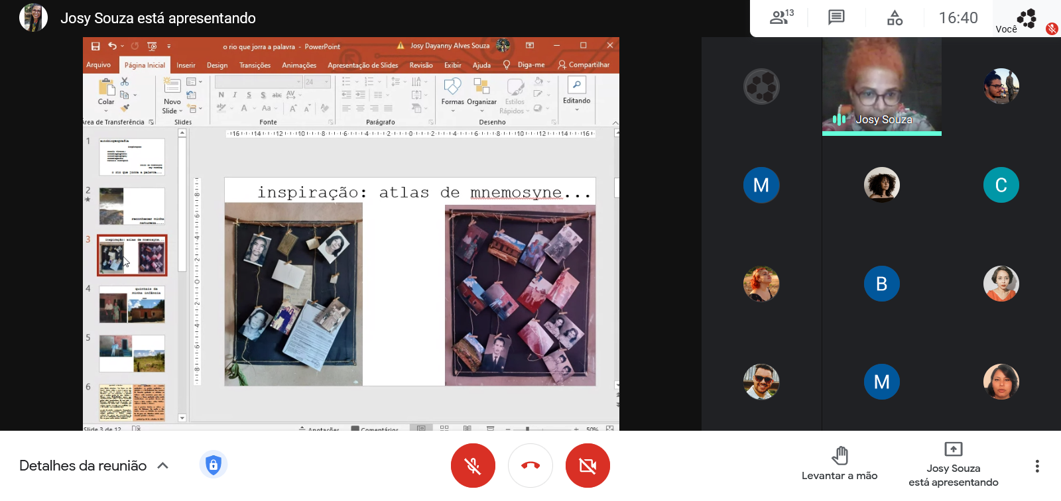
Task: Show the participants list
Action: (780, 17)
